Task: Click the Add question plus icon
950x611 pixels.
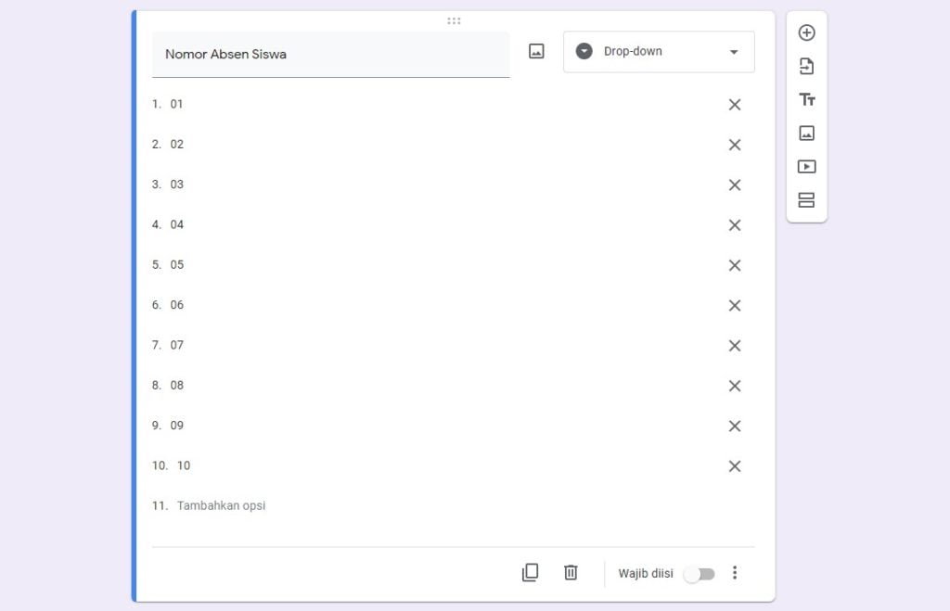Action: pos(806,32)
